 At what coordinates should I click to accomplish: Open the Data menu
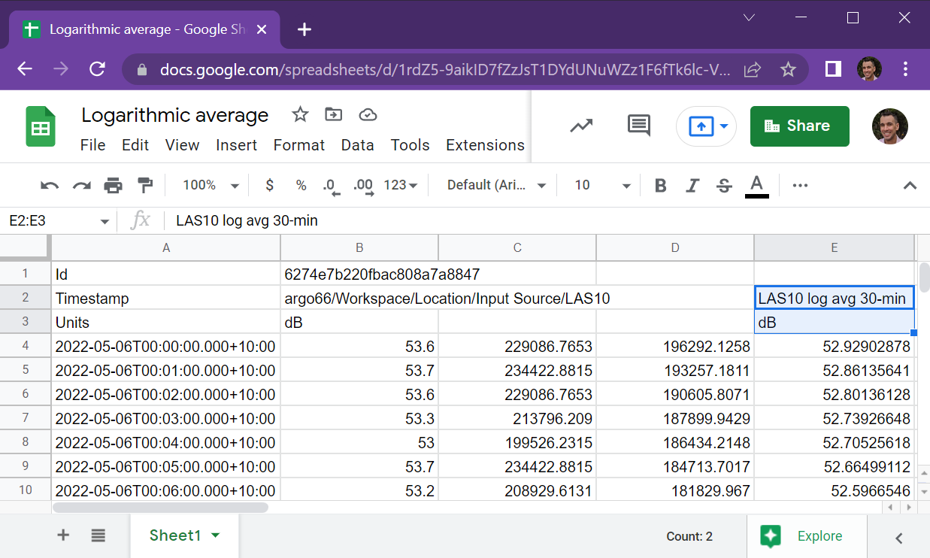(358, 145)
